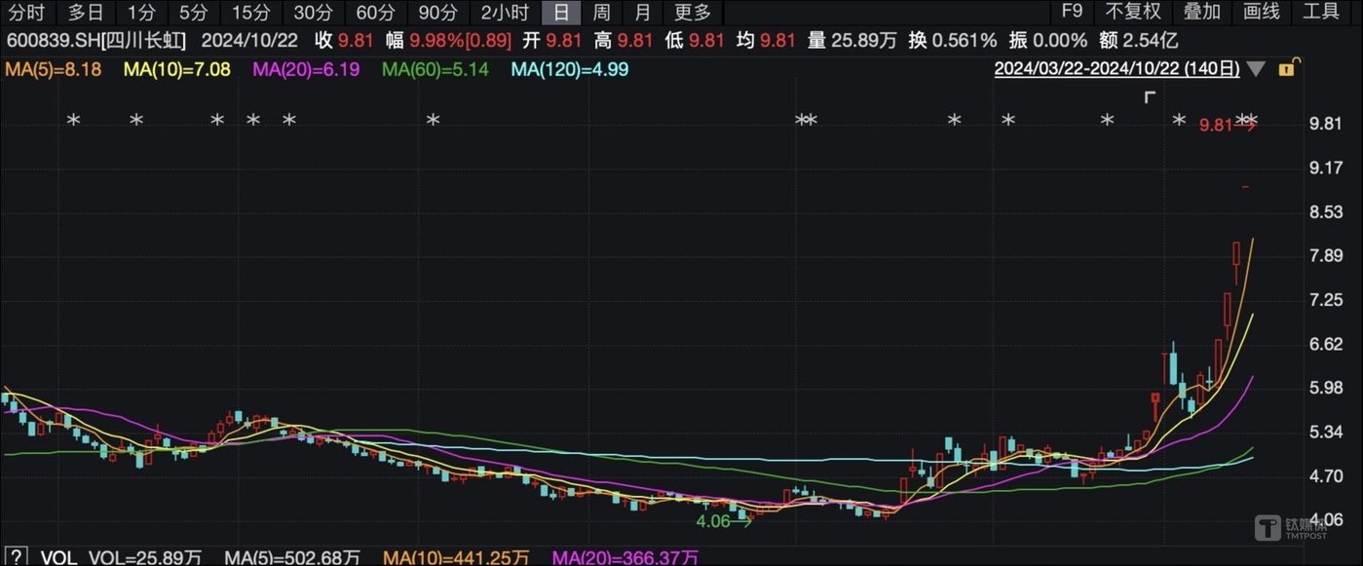This screenshot has width=1363, height=566.
Task: Click the first asterisk event marker on chart
Action: click(x=73, y=121)
